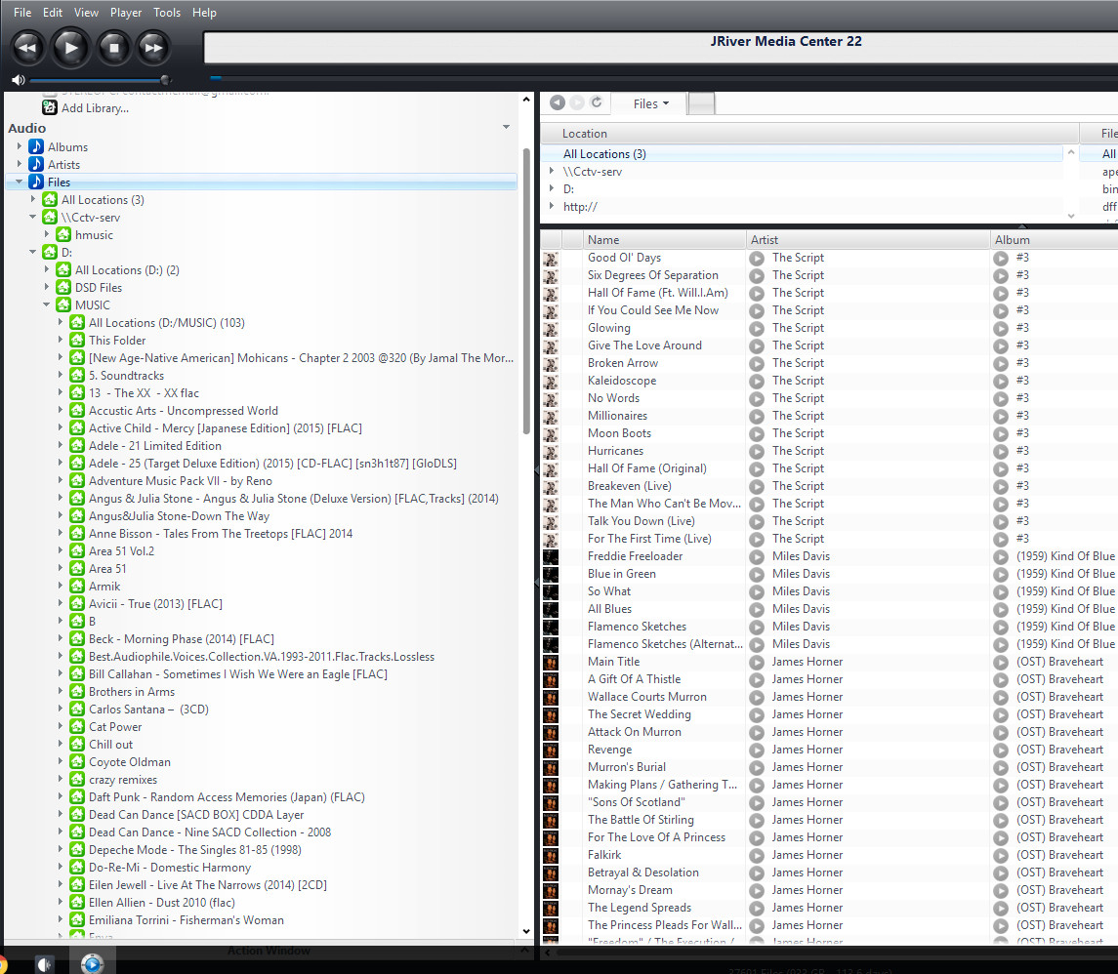
Task: Click album art thumbnail for Blue in Green
Action: 551,574
